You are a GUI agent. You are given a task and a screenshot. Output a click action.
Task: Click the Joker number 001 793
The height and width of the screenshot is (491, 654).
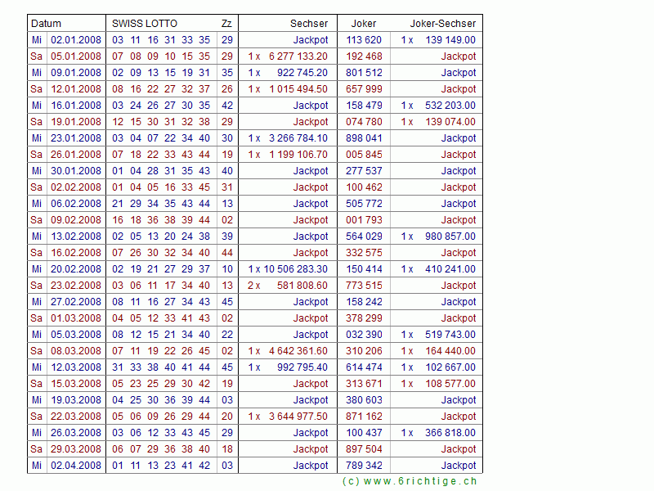[364, 220]
